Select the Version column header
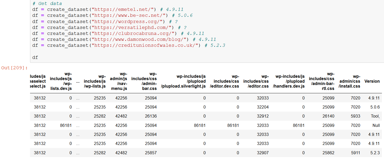Screen dimensions: 384x162 [x=372, y=81]
